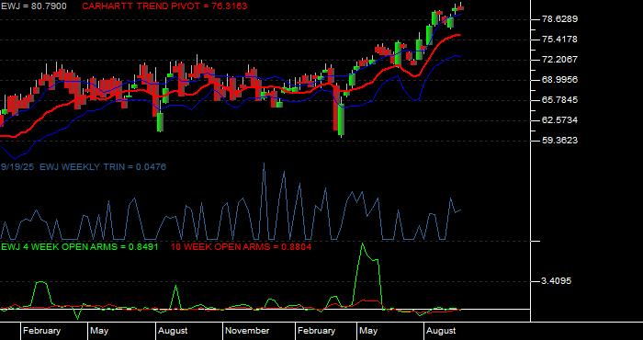Click the CARHARTT TREND PIVOT = 76.3163 label
Viewport: 643px width, 340px height.
[164, 6]
